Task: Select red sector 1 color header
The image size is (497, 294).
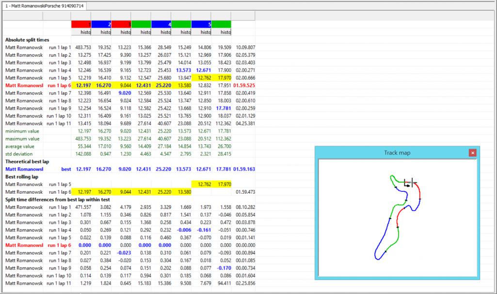Action: point(81,24)
